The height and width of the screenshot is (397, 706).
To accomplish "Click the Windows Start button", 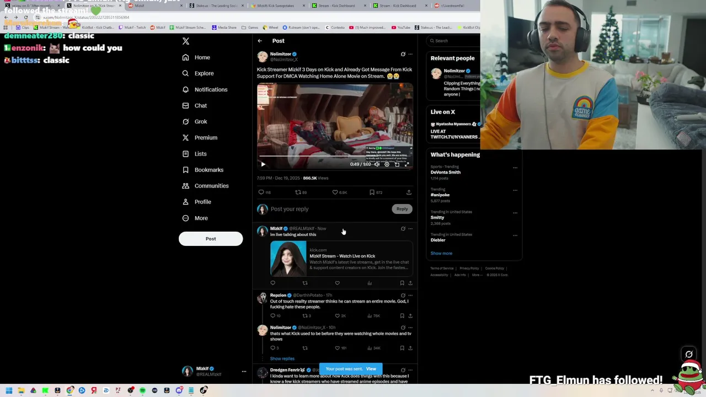I will pos(9,390).
